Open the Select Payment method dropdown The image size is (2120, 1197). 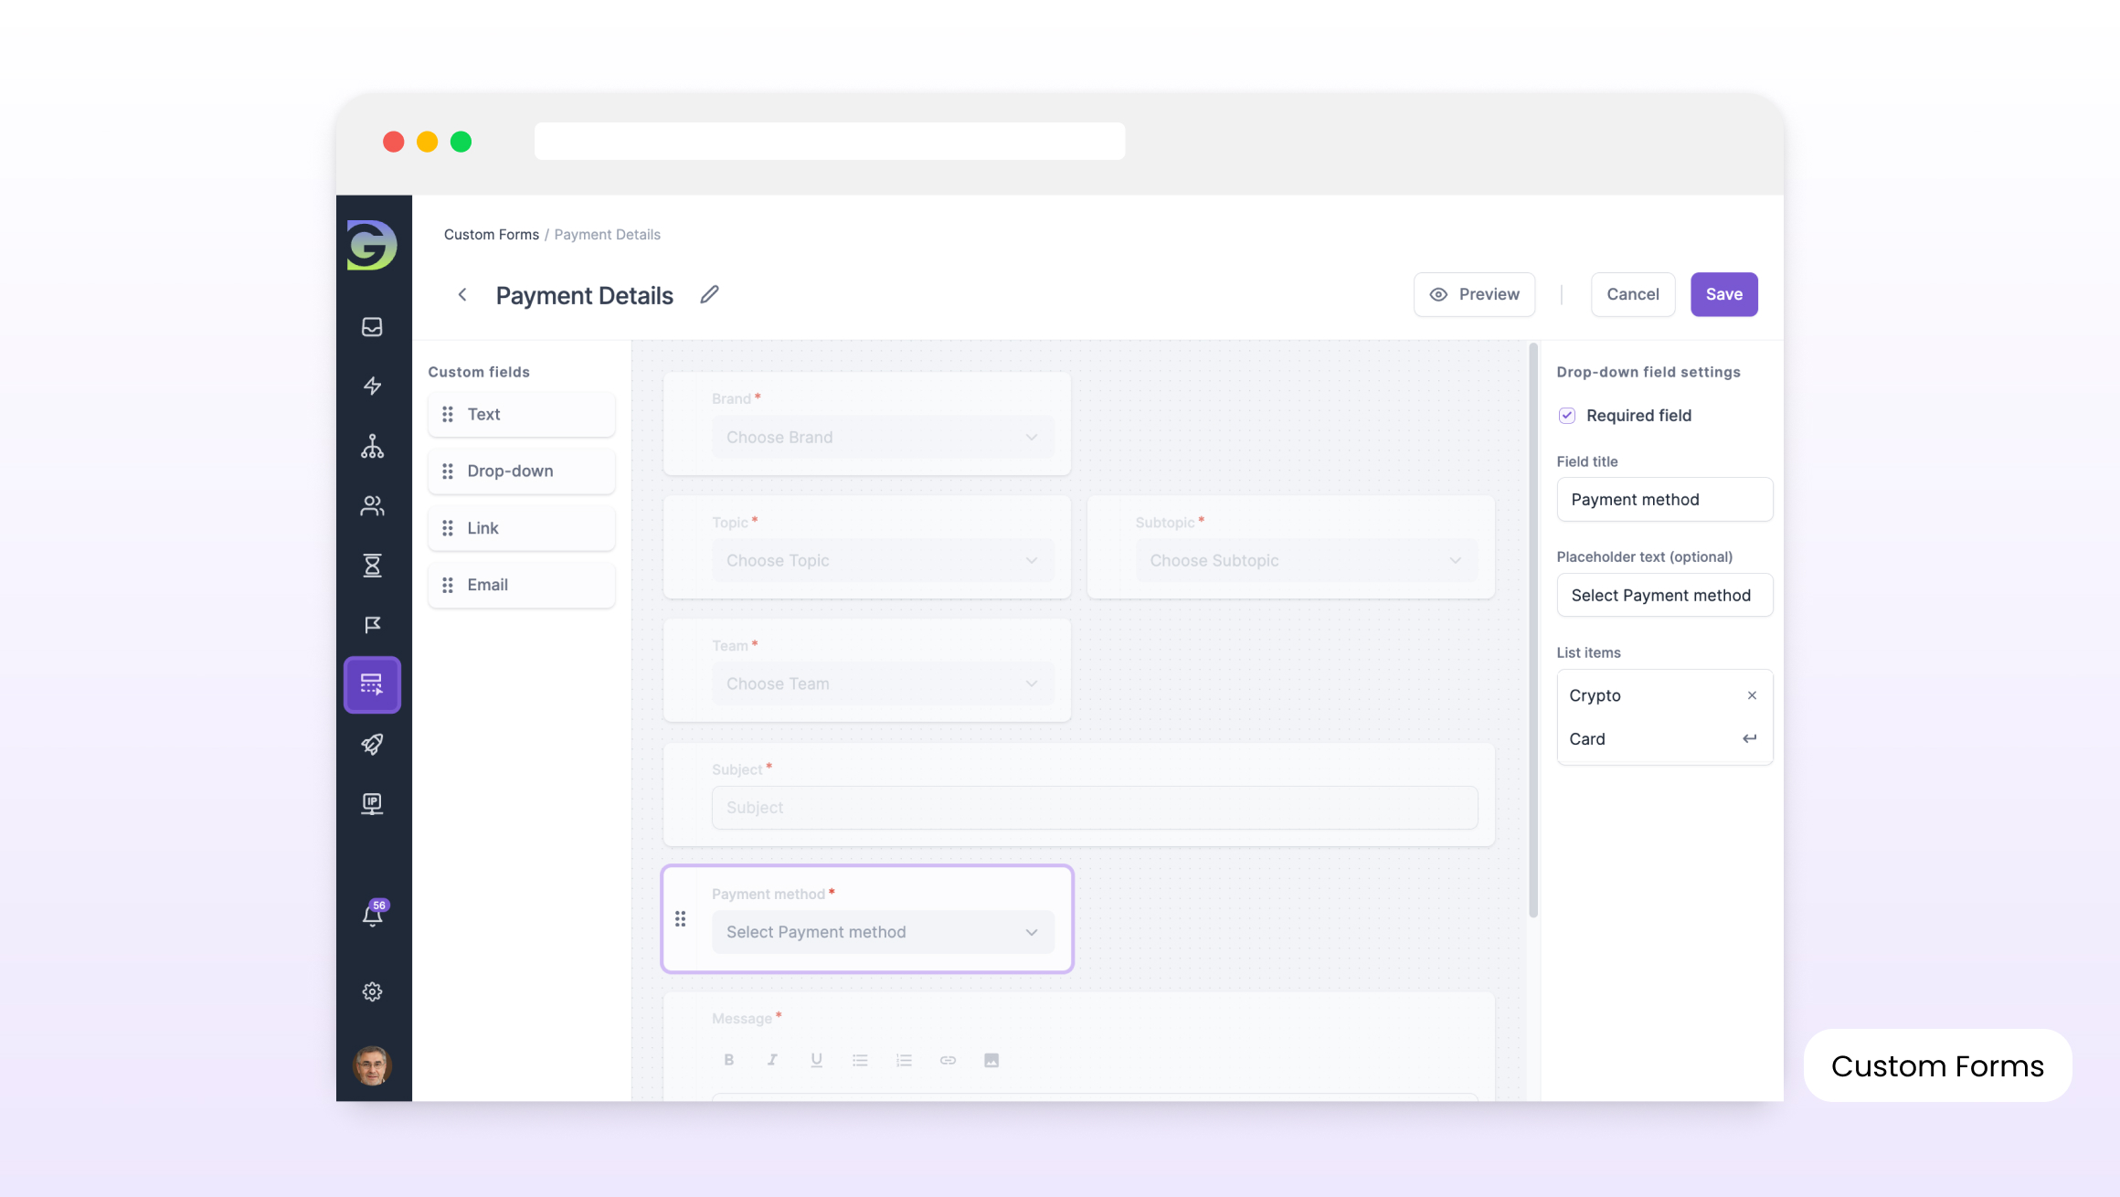[x=883, y=932]
